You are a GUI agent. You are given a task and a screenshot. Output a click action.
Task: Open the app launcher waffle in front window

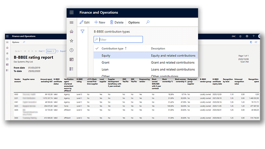click(x=72, y=13)
